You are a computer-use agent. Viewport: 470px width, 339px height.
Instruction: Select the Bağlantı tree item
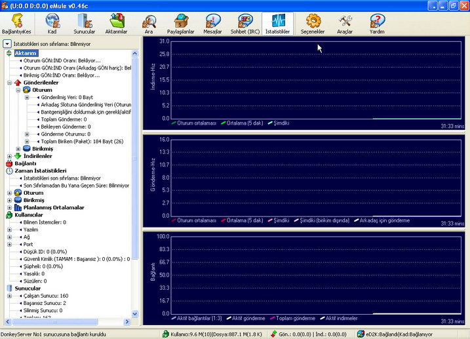coord(26,163)
